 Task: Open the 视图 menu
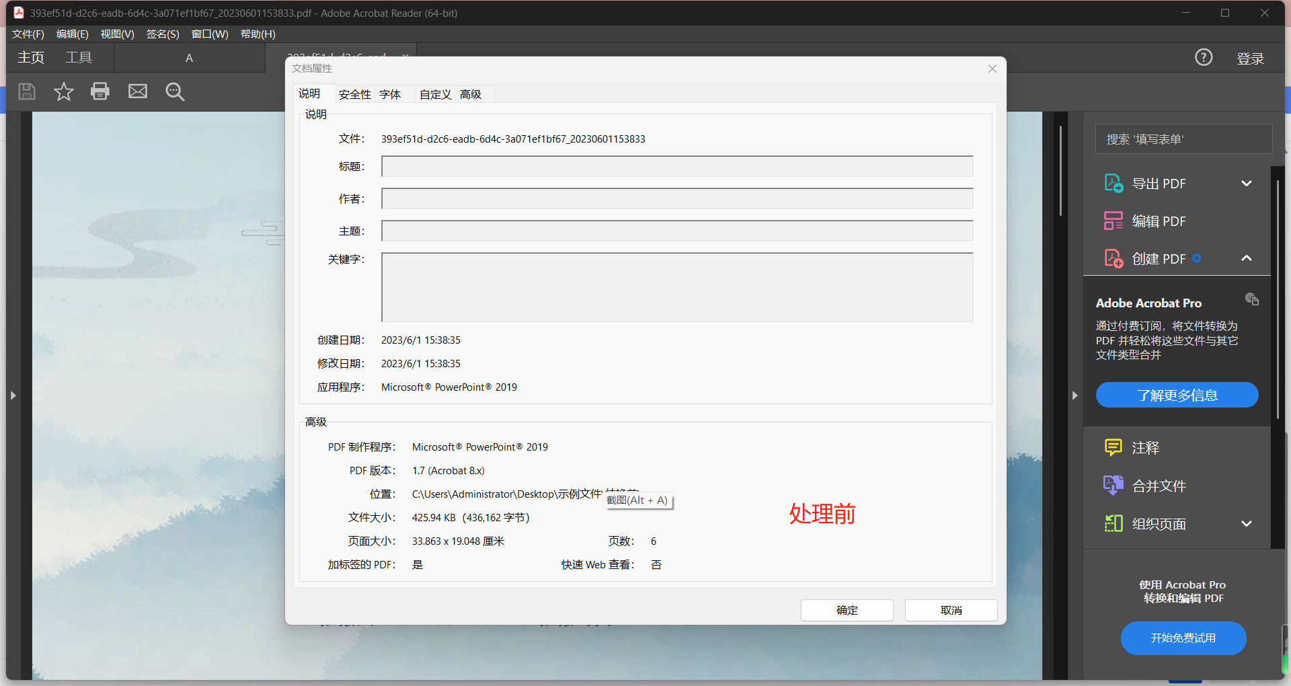(117, 34)
